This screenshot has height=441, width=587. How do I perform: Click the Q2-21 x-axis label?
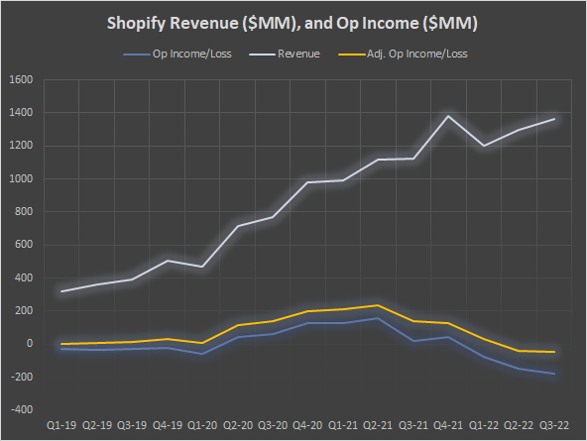pos(378,426)
